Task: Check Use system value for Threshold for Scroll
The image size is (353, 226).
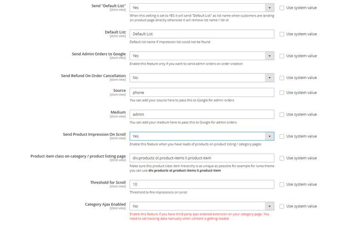Action: [x=282, y=184]
